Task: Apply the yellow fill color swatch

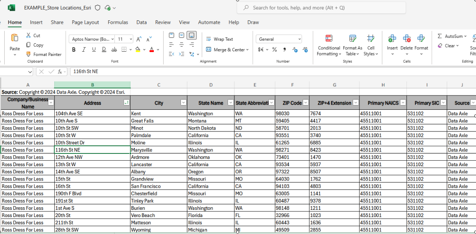Action: tap(138, 50)
